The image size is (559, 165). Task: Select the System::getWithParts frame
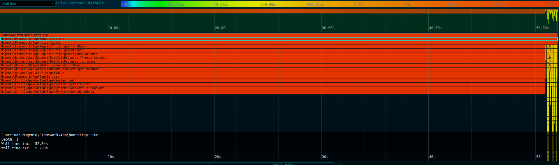point(273,84)
